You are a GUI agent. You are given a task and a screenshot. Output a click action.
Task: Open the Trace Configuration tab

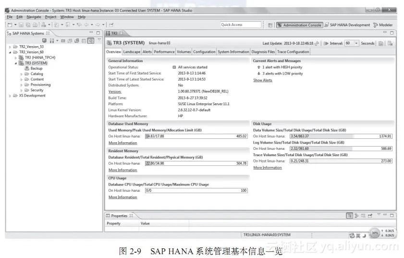tap(293, 52)
